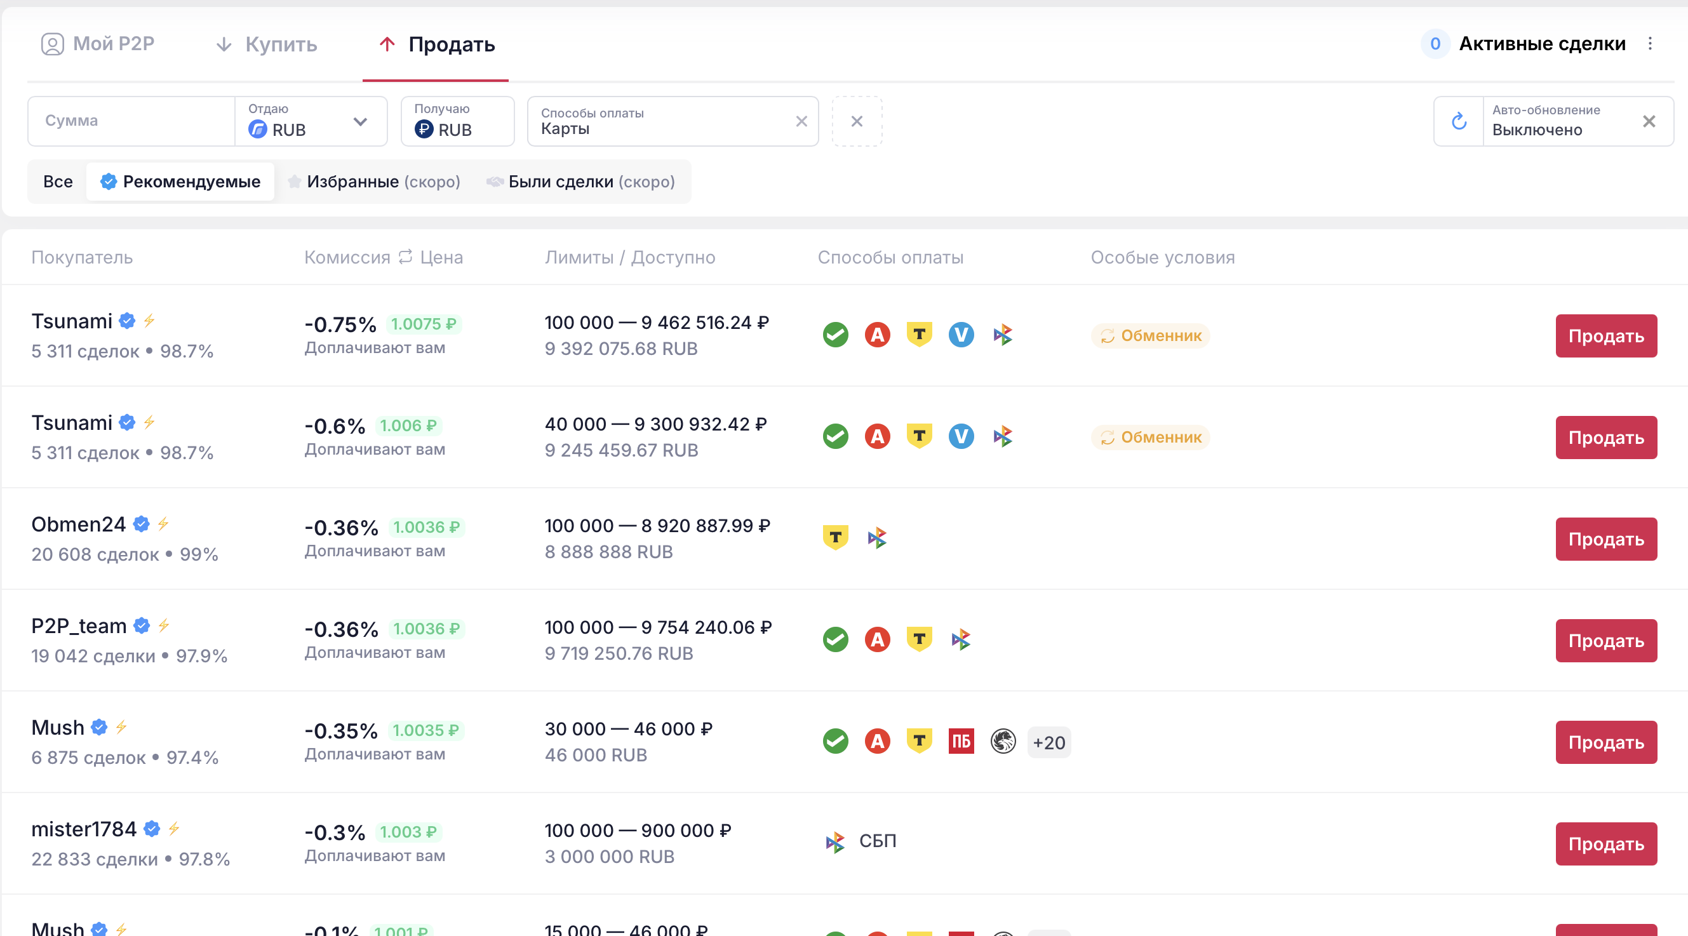This screenshot has height=936, width=1688.
Task: Click Tinkoff T icon in Obmen24 row
Action: (836, 538)
